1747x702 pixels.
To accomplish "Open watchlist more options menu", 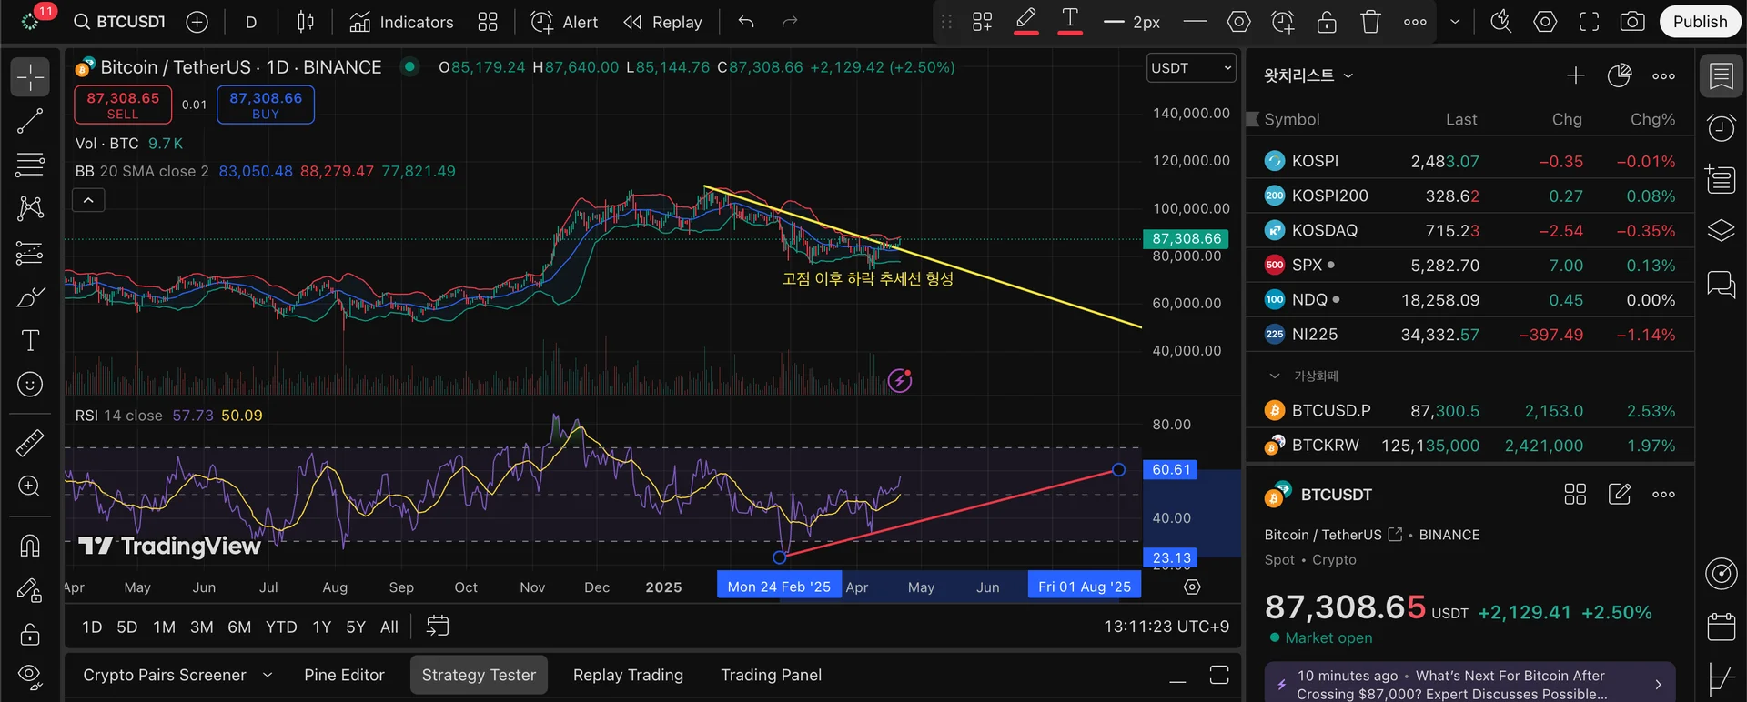I will coord(1663,75).
